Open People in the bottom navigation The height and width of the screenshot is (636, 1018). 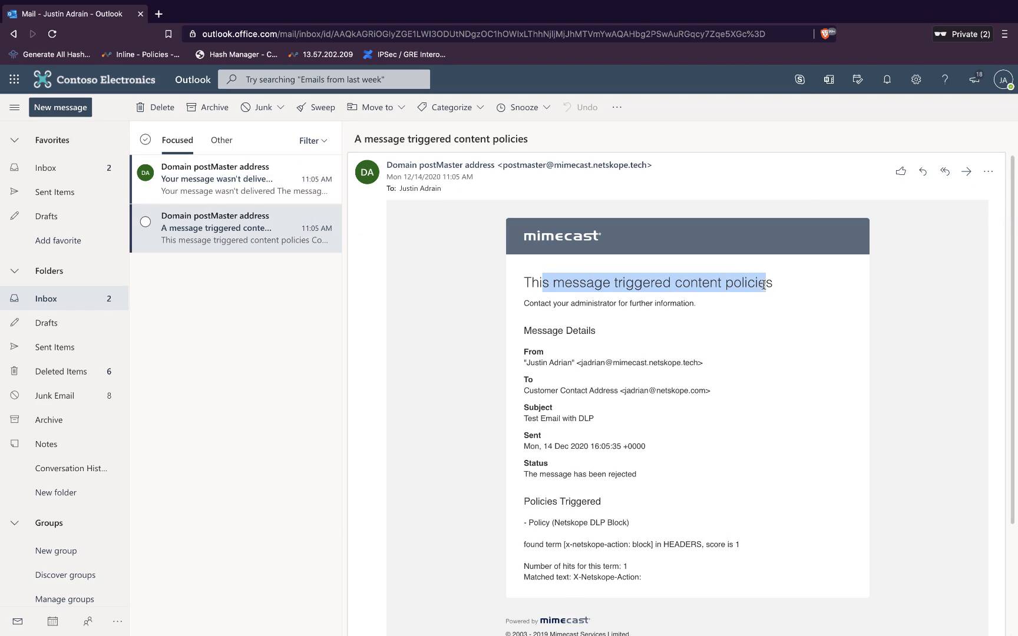click(x=88, y=621)
